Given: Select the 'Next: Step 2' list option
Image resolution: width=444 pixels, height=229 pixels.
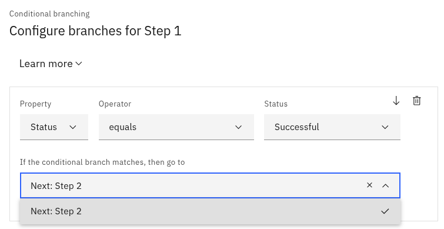Looking at the screenshot, I should pyautogui.click(x=210, y=211).
